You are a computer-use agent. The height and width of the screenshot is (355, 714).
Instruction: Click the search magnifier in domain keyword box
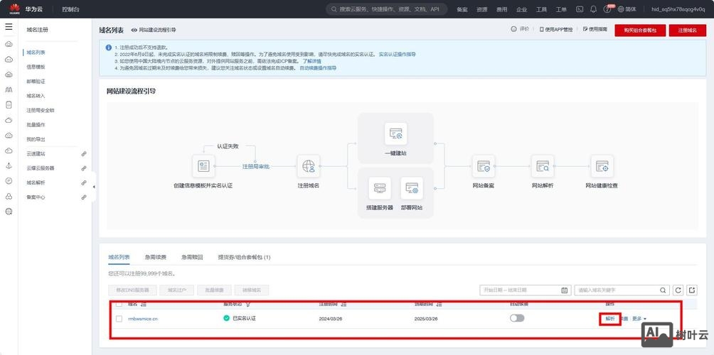pos(663,290)
